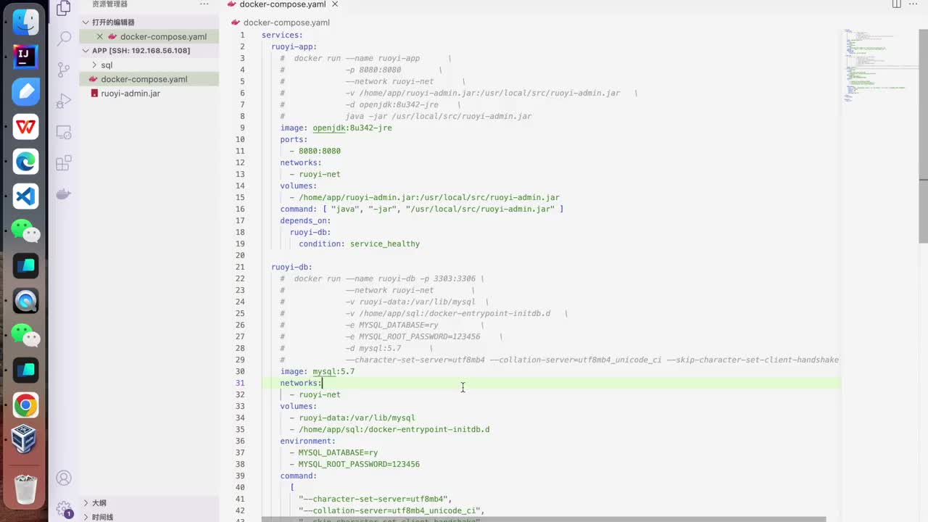Open the Extensions view
The image size is (928, 522).
[64, 162]
